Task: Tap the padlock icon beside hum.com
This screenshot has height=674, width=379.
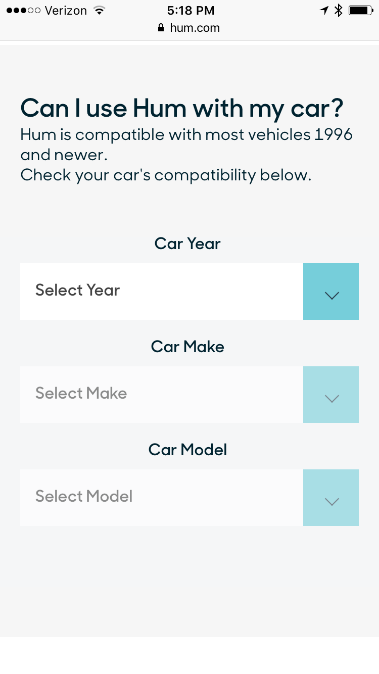Action: tap(161, 28)
